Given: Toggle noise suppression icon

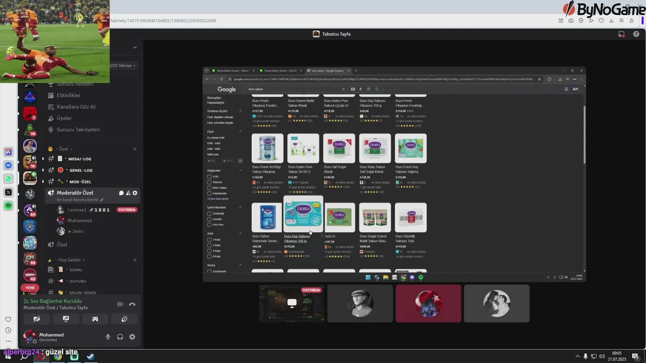Looking at the screenshot, I should [x=120, y=304].
